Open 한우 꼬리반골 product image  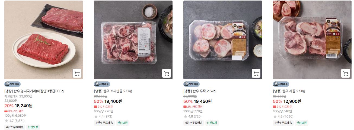tap(133, 40)
